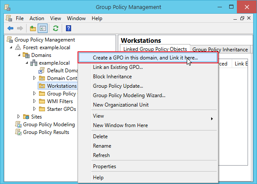Image resolution: width=257 pixels, height=184 pixels.
Task: Choose Refresh from context menu
Action: (148, 155)
